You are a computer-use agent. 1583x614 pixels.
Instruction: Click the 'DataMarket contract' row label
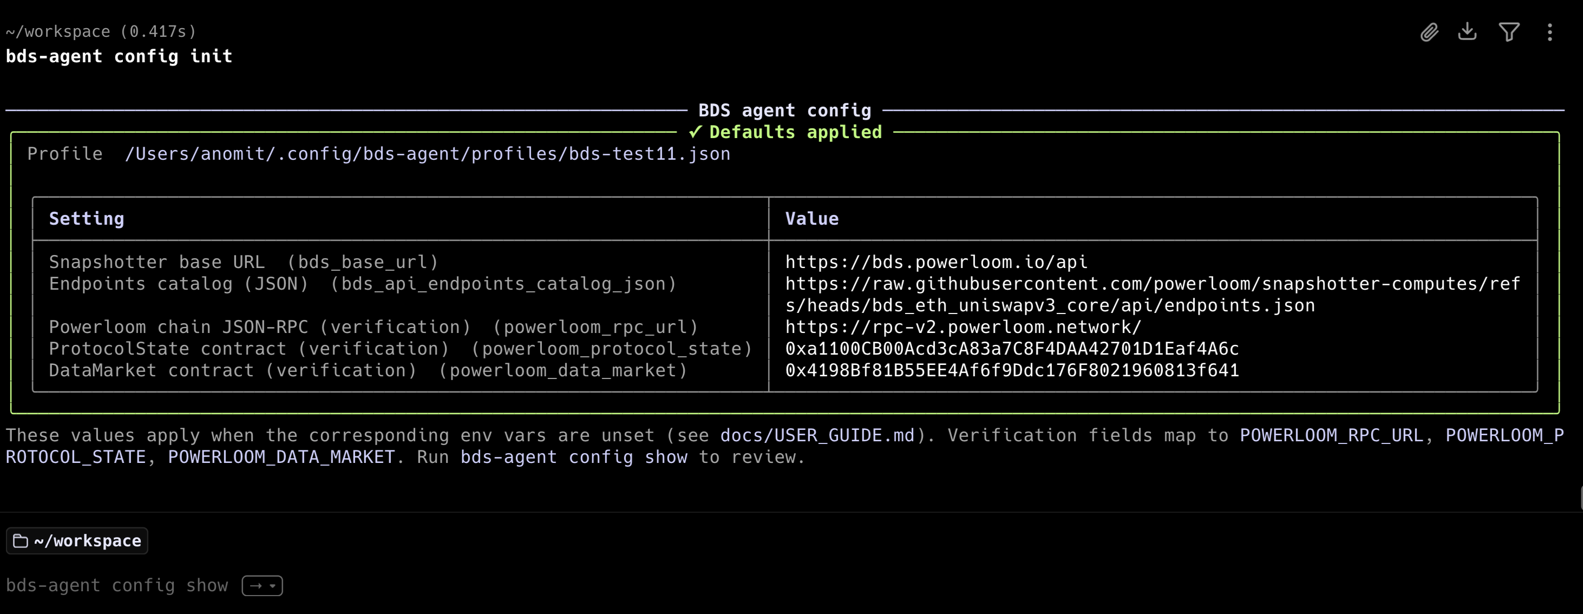(x=368, y=370)
